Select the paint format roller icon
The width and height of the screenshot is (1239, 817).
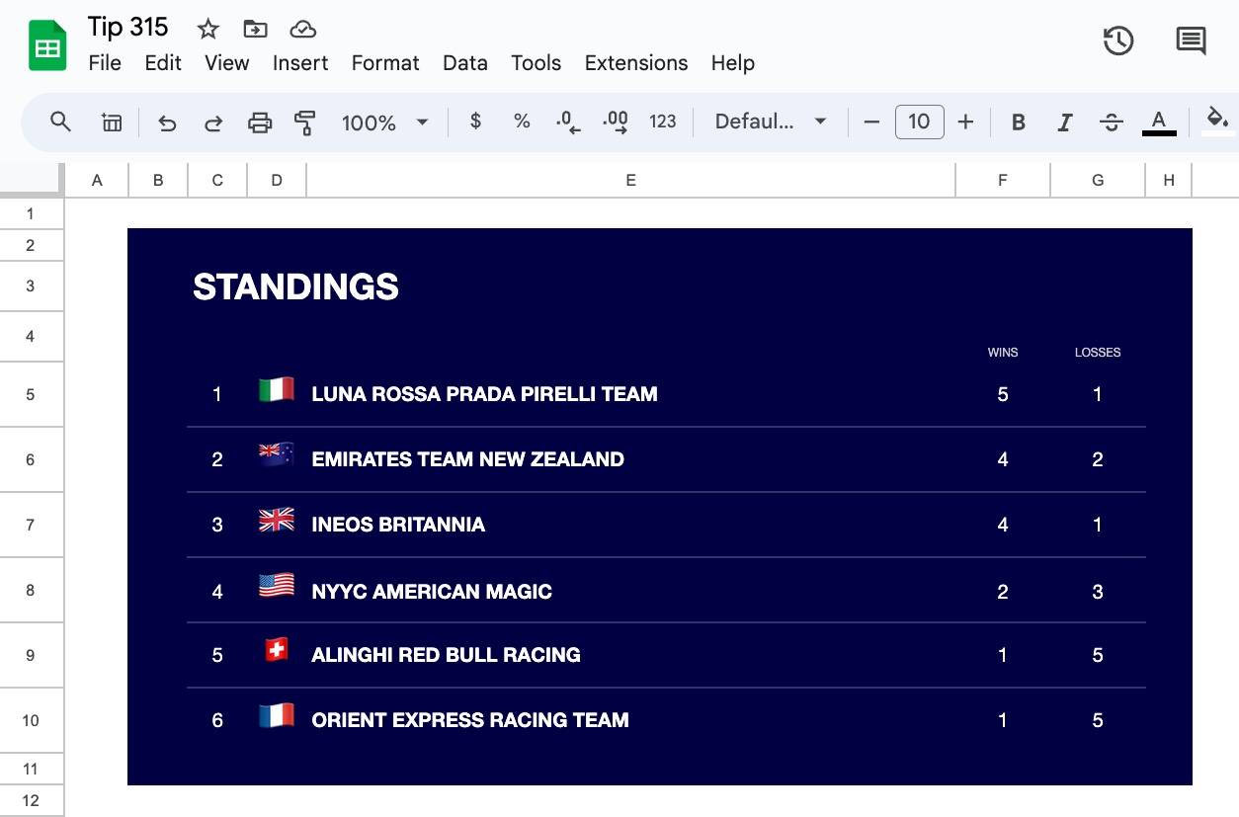[x=305, y=123]
